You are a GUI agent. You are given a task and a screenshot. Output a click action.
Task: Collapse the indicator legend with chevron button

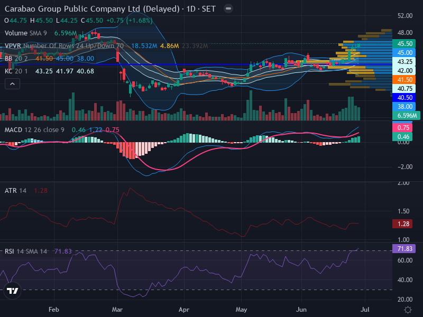tap(12, 84)
